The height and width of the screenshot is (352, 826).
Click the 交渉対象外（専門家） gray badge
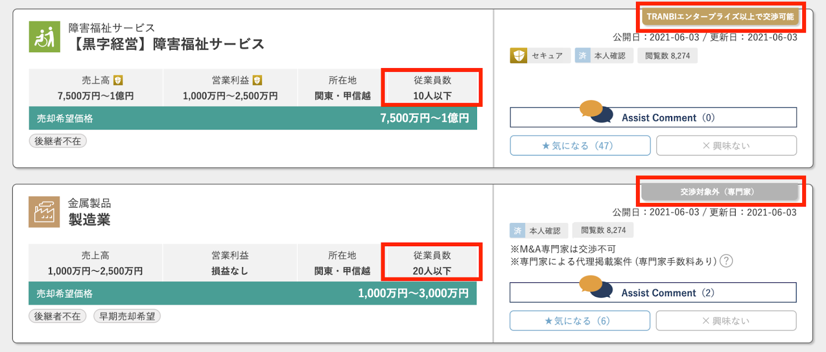(x=720, y=192)
